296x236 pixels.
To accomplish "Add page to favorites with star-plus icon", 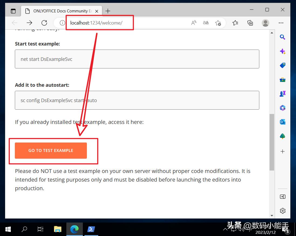I will pos(218,23).
